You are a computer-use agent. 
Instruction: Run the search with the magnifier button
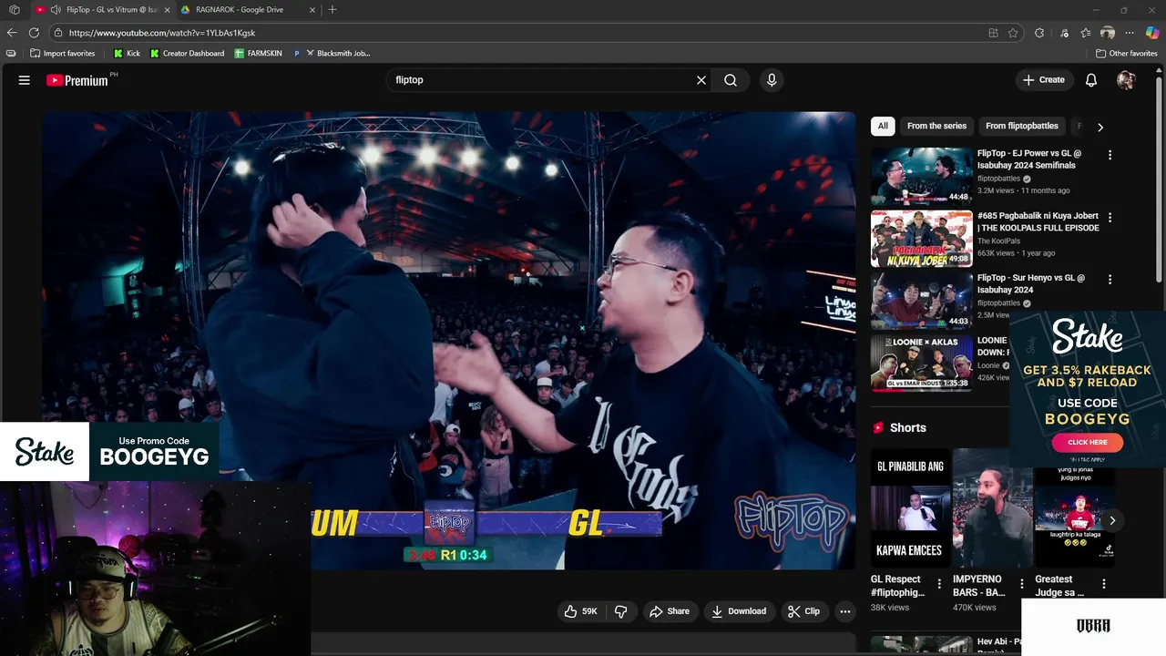pyautogui.click(x=731, y=80)
